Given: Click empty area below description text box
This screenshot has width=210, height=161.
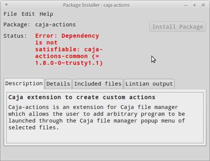Looking at the screenshot, I should [105, 153].
